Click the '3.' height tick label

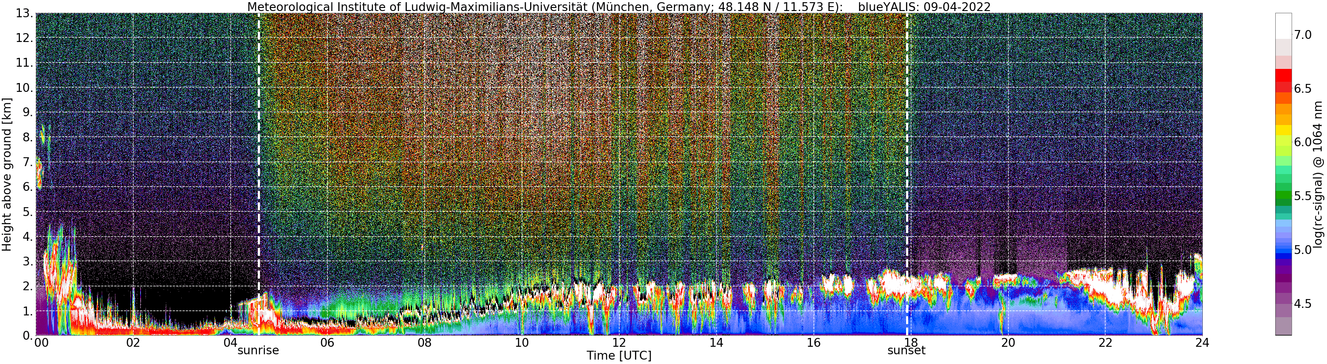28,261
